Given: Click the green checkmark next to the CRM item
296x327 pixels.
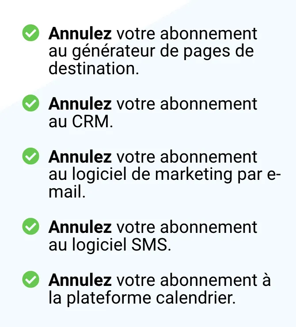Looking at the screenshot, I should (x=30, y=103).
